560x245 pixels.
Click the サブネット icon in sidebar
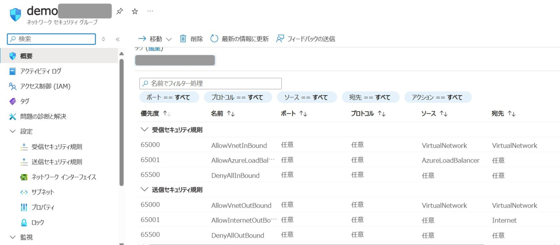24,192
